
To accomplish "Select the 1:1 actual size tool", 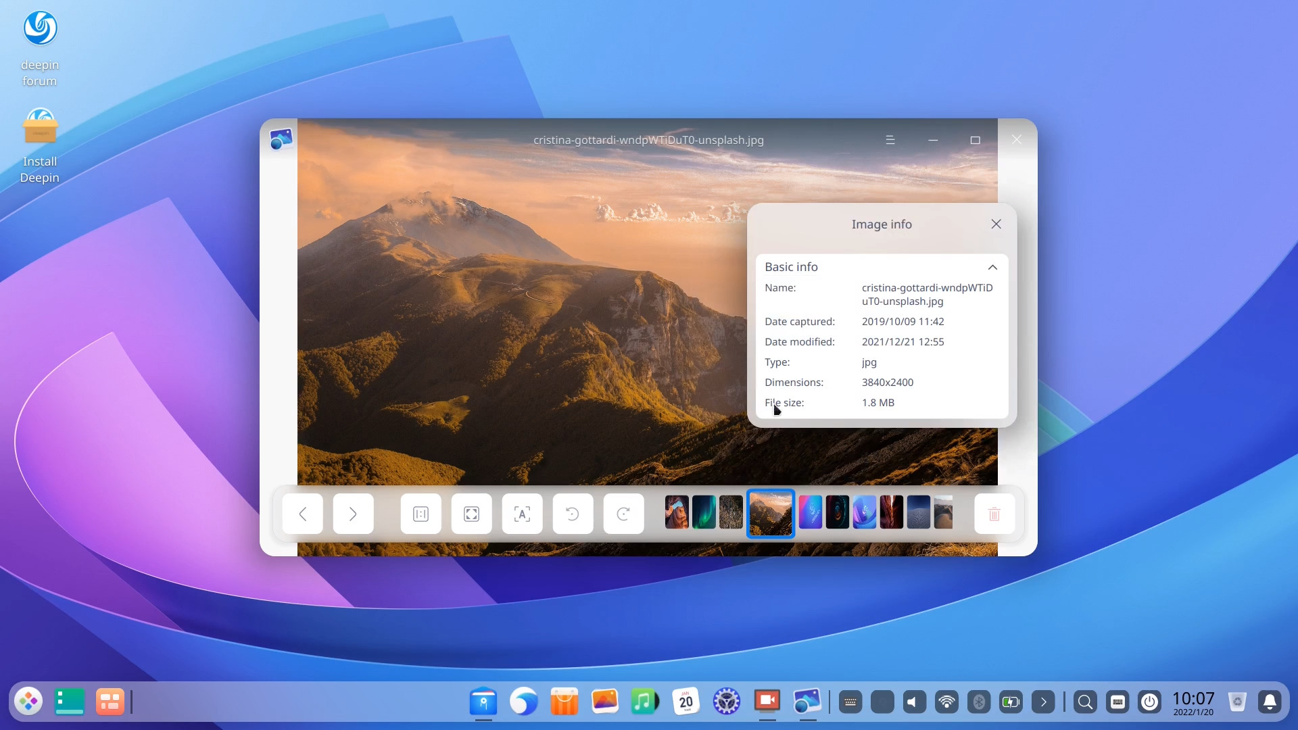I will pos(420,514).
